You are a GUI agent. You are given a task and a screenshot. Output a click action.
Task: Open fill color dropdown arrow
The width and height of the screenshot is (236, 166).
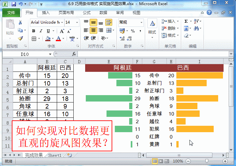[x=53, y=39]
